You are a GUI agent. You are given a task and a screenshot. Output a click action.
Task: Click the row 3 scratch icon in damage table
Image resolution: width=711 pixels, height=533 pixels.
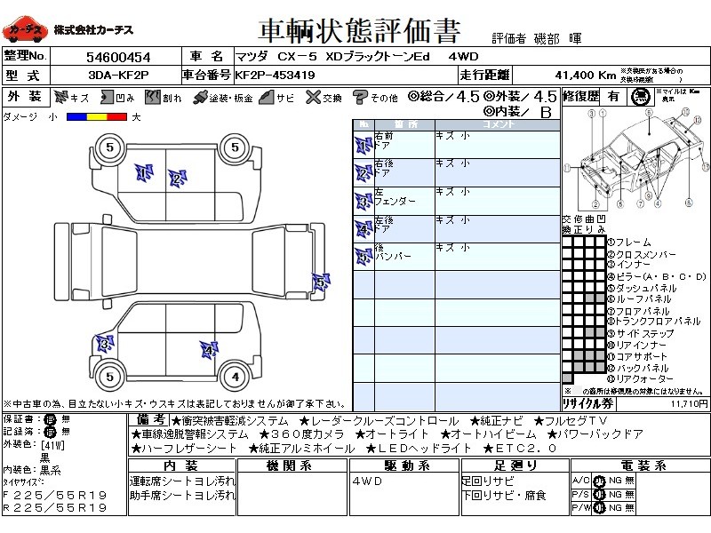click(x=363, y=202)
